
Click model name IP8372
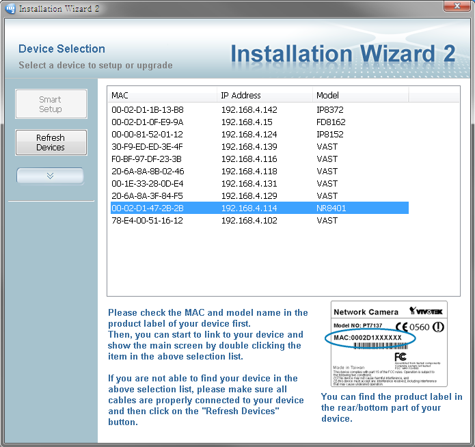click(x=330, y=110)
